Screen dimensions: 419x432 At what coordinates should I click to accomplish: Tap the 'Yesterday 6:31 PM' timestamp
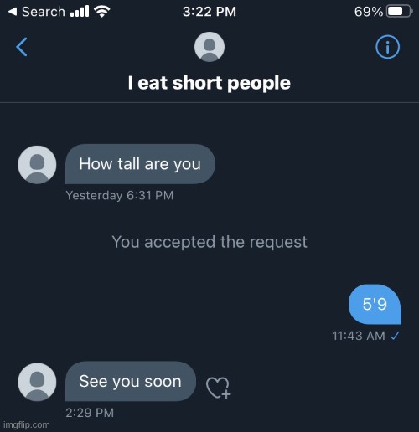[x=120, y=195]
